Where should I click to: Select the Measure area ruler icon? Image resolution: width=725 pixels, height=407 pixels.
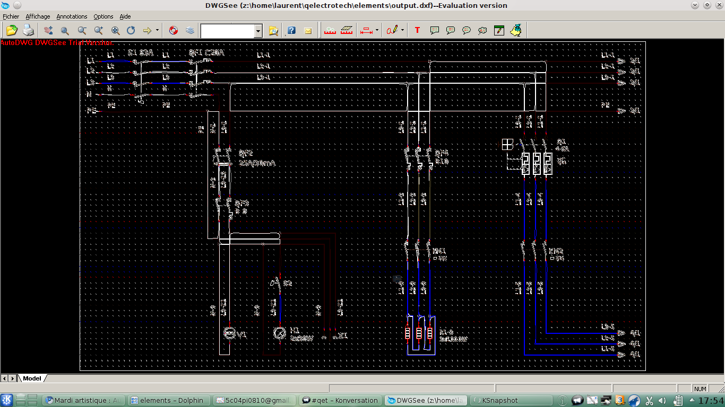347,30
